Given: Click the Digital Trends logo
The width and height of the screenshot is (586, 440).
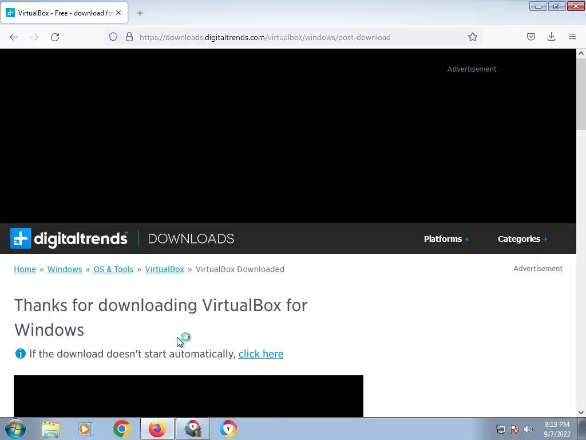Looking at the screenshot, I should coord(69,239).
